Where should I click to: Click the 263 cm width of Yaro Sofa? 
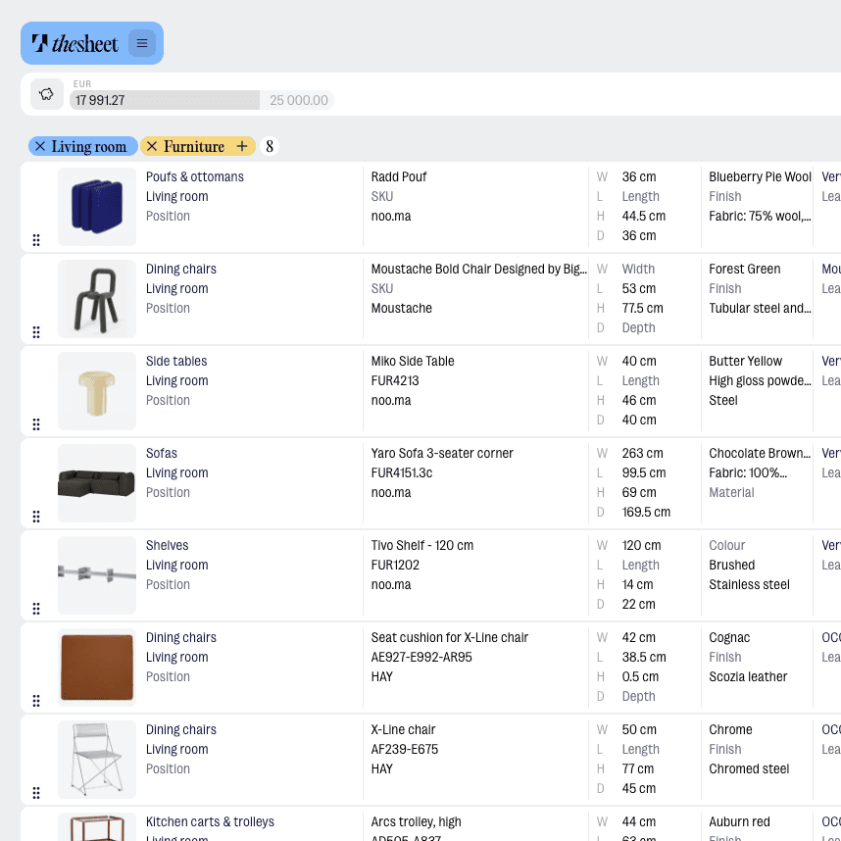point(643,454)
